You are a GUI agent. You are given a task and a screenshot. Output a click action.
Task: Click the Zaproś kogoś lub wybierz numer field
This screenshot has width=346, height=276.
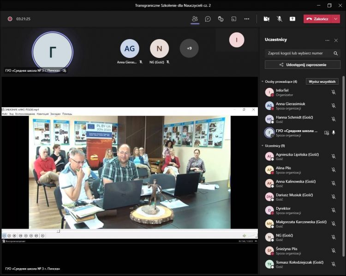(300, 53)
